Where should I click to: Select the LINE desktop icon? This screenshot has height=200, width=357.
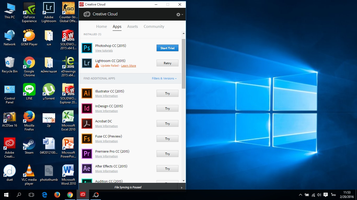tap(29, 92)
